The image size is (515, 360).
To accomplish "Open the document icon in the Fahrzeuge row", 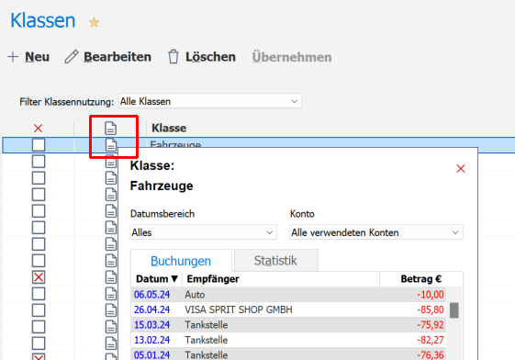I will [111, 144].
